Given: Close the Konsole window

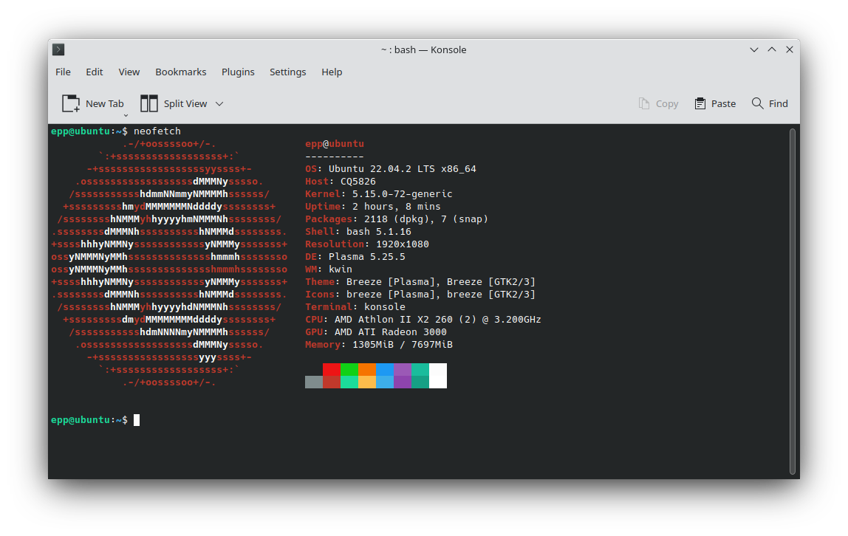Looking at the screenshot, I should pyautogui.click(x=790, y=49).
